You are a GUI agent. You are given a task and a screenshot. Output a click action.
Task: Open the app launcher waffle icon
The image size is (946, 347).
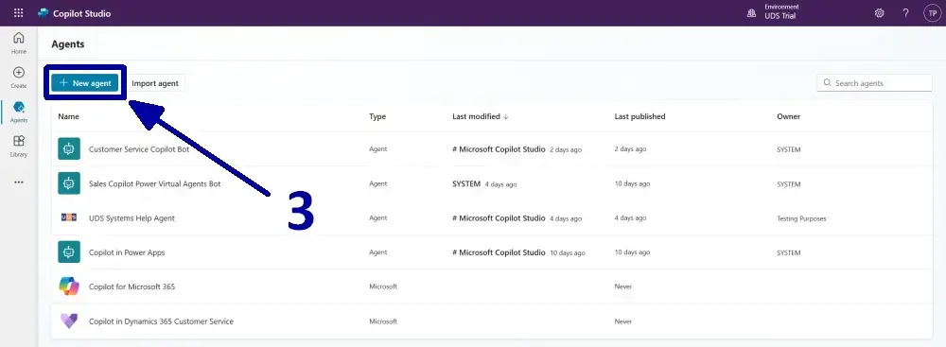coord(19,12)
